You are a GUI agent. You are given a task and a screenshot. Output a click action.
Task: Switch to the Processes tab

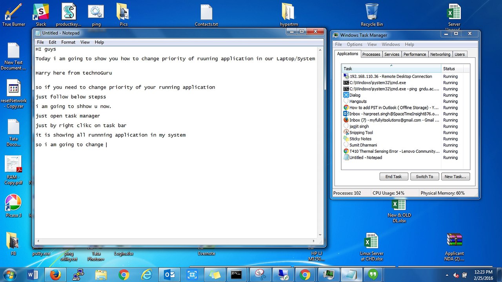371,54
